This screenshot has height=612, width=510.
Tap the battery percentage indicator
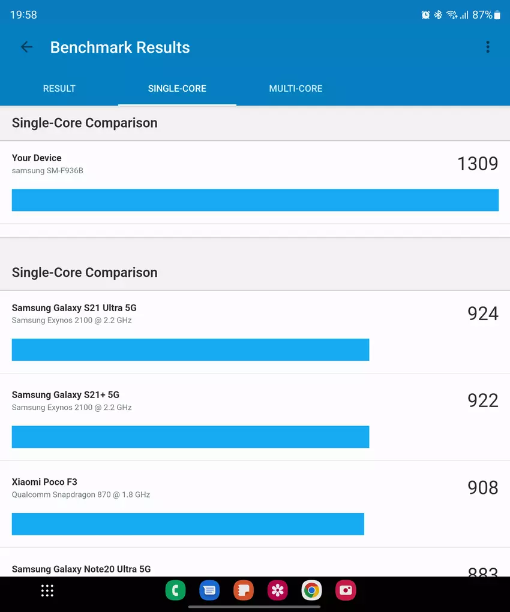pyautogui.click(x=482, y=15)
